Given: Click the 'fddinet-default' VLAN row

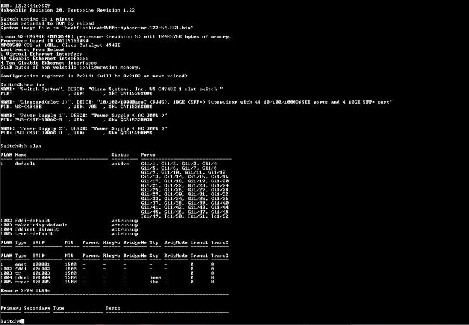Looking at the screenshot, I should (x=69, y=229).
